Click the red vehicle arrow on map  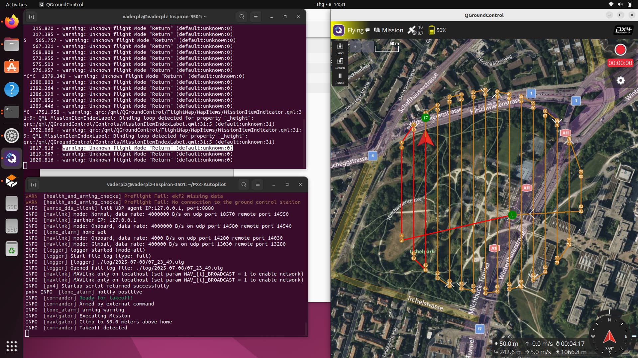tap(425, 139)
